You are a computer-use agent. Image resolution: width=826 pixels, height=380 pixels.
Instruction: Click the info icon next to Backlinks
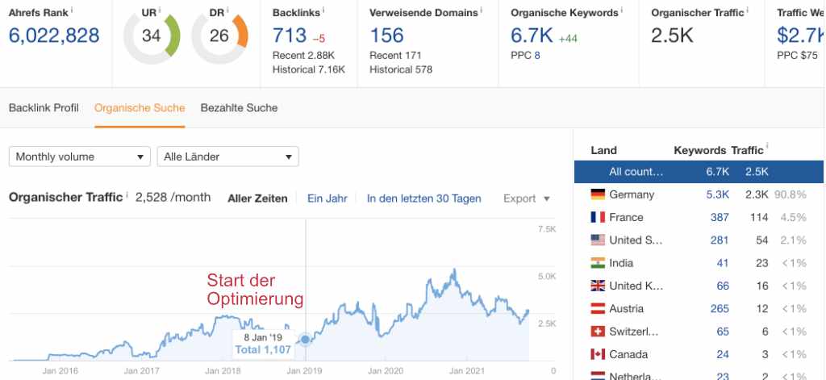point(323,10)
